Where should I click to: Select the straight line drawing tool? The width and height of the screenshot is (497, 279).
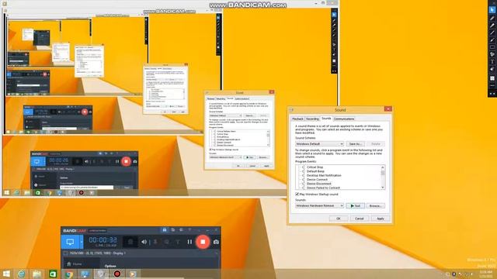pos(492,33)
